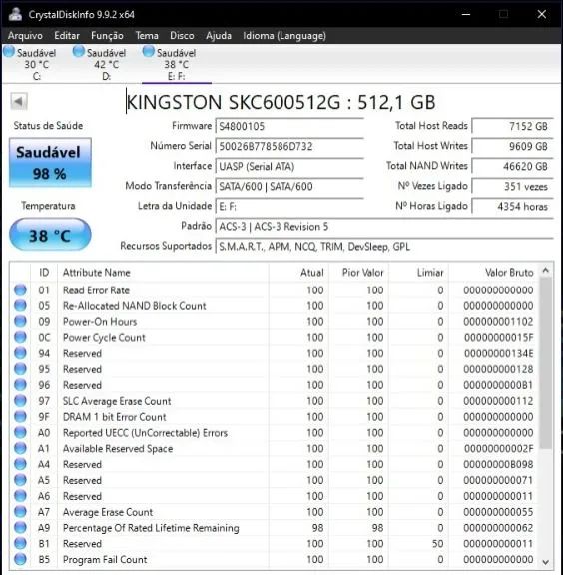
Task: Click the ID column header
Action: pyautogui.click(x=44, y=273)
